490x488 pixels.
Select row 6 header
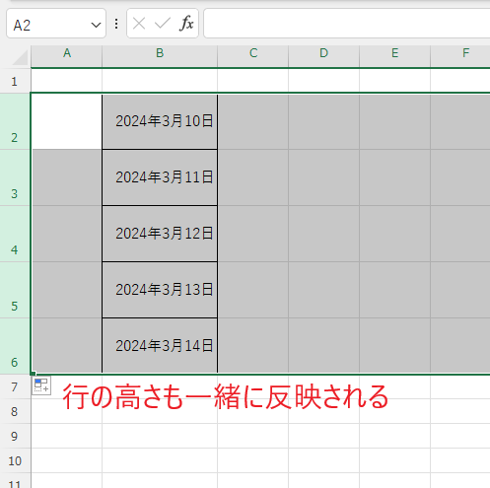15,346
